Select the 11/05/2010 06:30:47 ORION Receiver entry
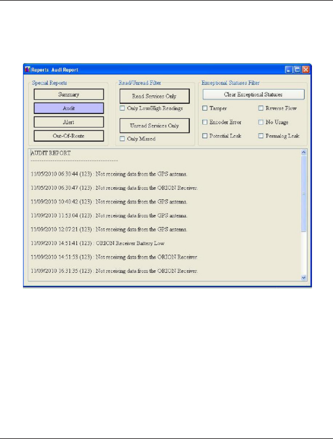333x439 pixels. click(114, 188)
